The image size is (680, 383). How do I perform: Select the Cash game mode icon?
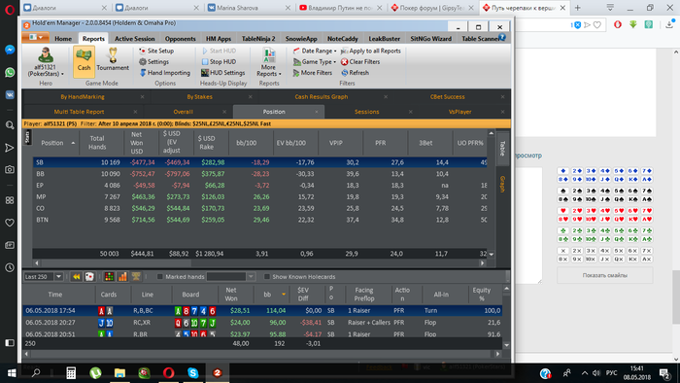[84, 61]
